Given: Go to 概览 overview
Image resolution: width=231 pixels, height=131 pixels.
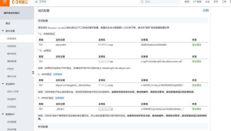Looking at the screenshot, I should 8,23.
